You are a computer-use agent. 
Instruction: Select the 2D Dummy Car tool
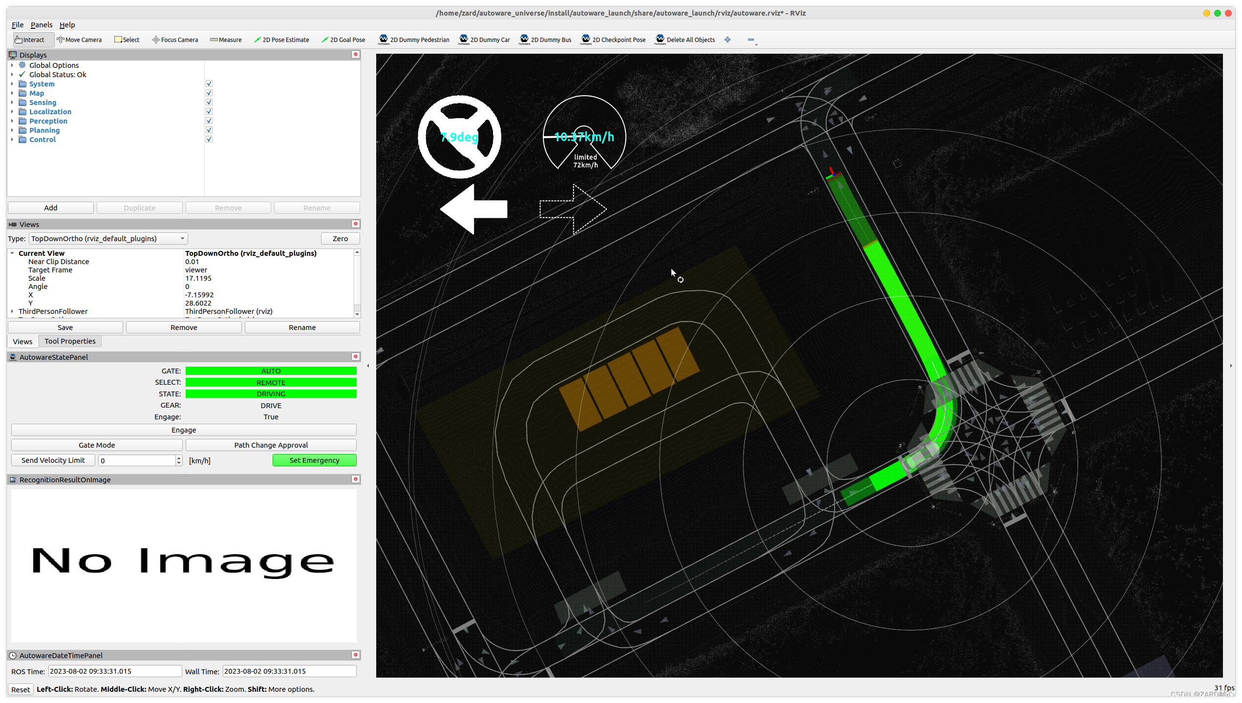click(484, 40)
